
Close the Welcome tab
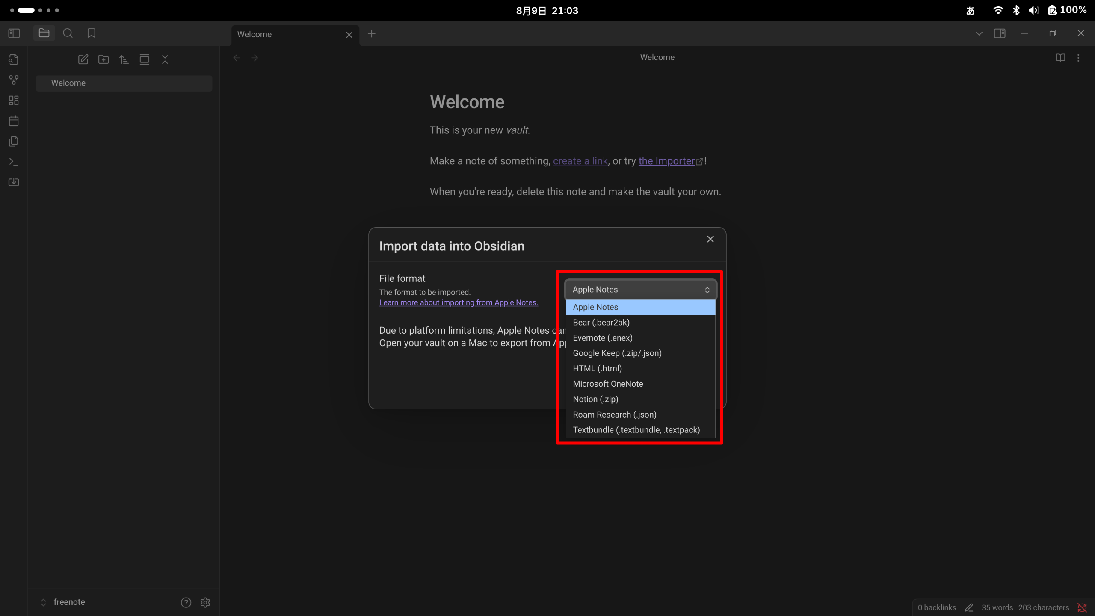click(349, 35)
